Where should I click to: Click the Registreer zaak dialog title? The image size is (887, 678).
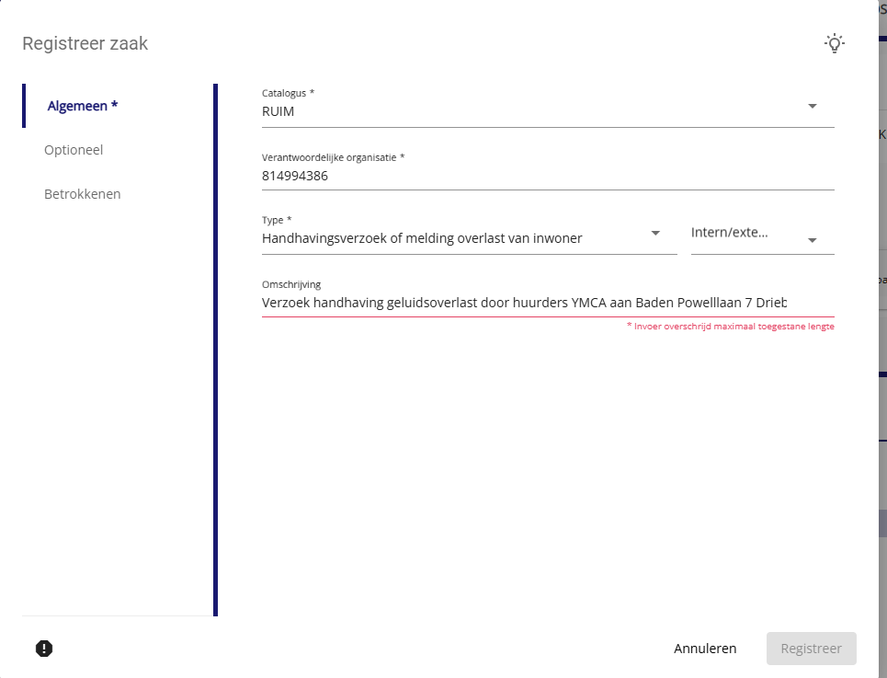click(x=85, y=43)
